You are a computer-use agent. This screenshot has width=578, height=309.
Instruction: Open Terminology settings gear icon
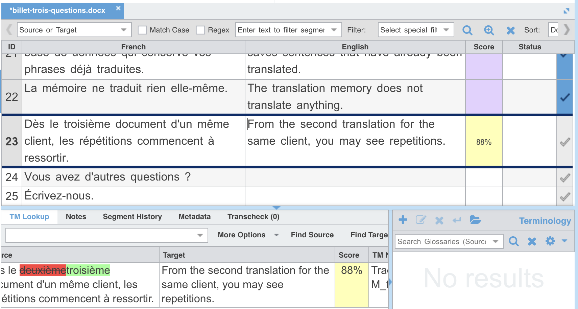tap(550, 241)
